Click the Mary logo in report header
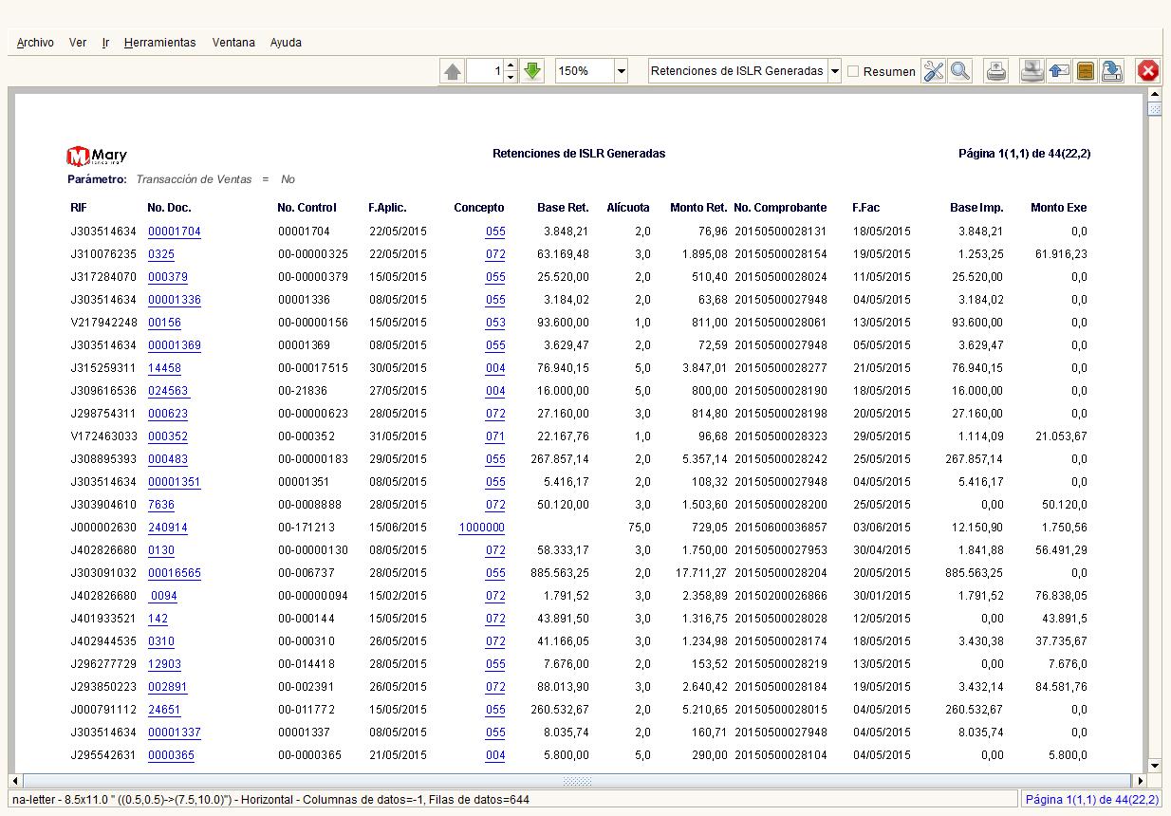1171x816 pixels. (96, 156)
